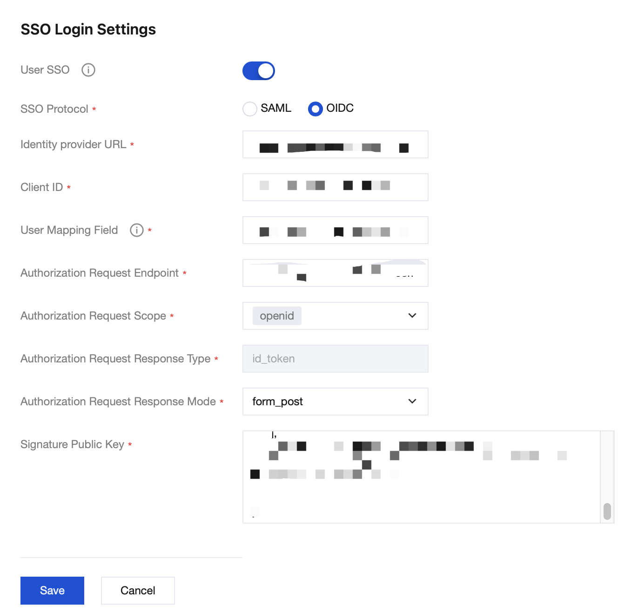This screenshot has width=631, height=613.
Task: Click the openid scope tag
Action: [x=277, y=316]
